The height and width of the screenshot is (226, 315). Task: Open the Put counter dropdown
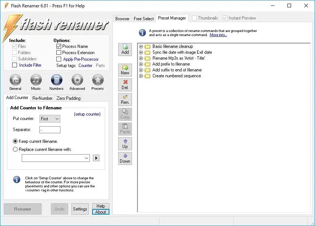[x=50, y=119]
